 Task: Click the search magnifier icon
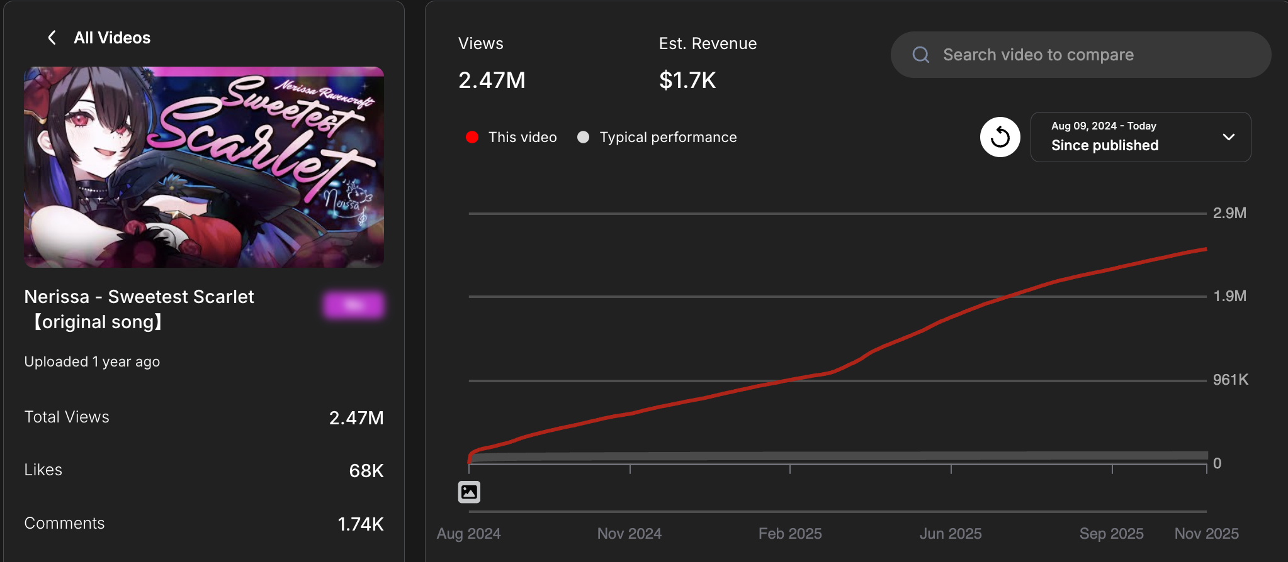click(x=921, y=55)
